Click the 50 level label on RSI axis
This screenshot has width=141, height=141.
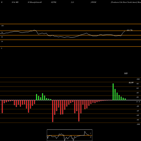click(2, 37)
